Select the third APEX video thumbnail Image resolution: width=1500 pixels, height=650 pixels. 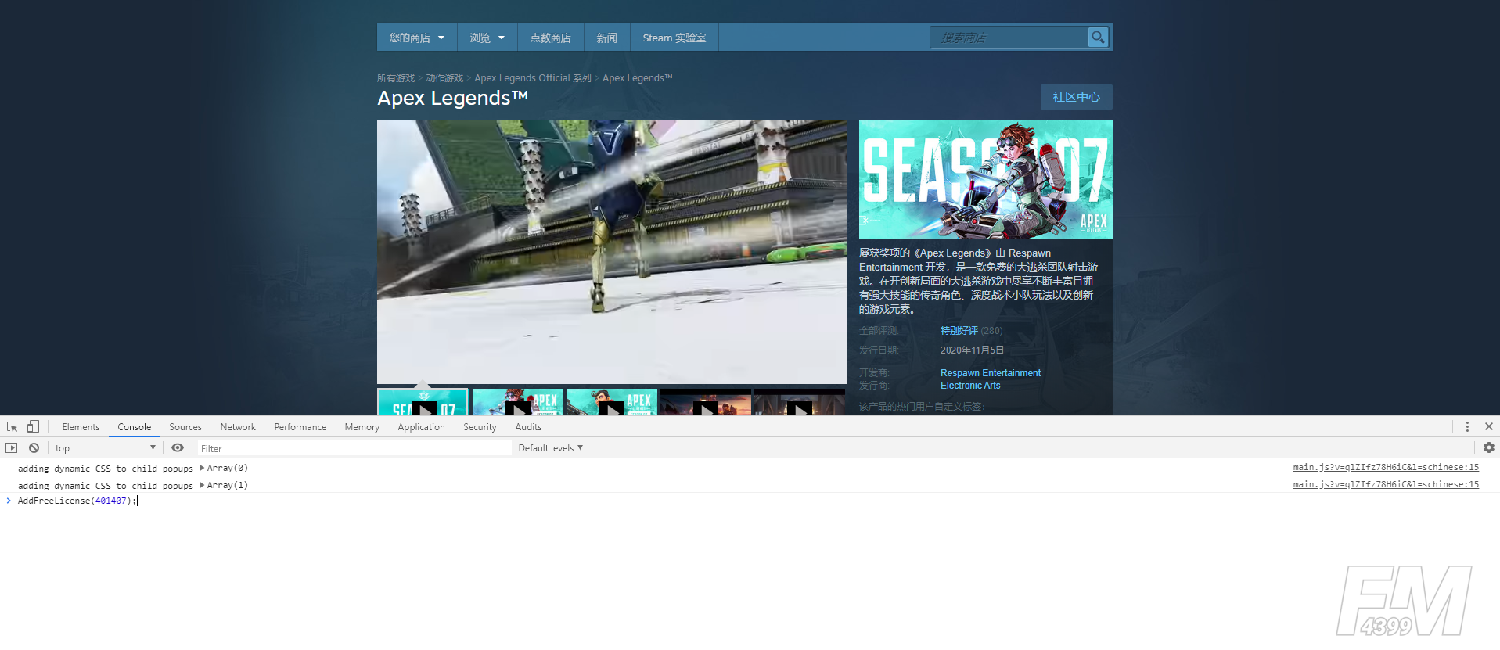pos(612,402)
